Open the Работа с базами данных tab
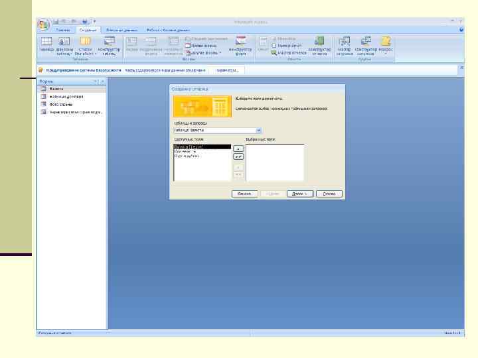 click(x=168, y=30)
